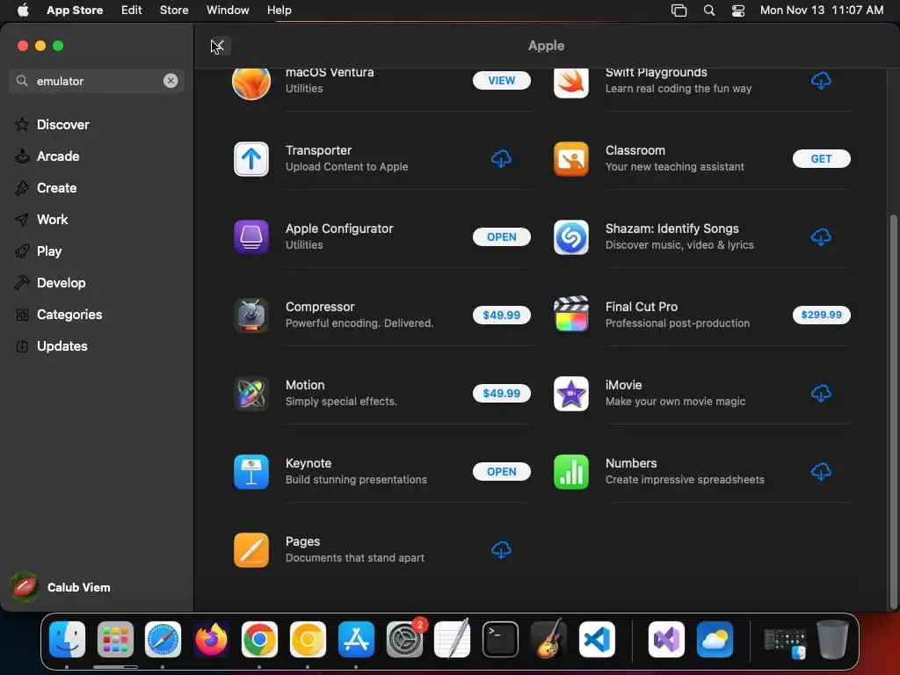Viewport: 900px width, 675px height.
Task: Open the Window menu
Action: tap(228, 11)
